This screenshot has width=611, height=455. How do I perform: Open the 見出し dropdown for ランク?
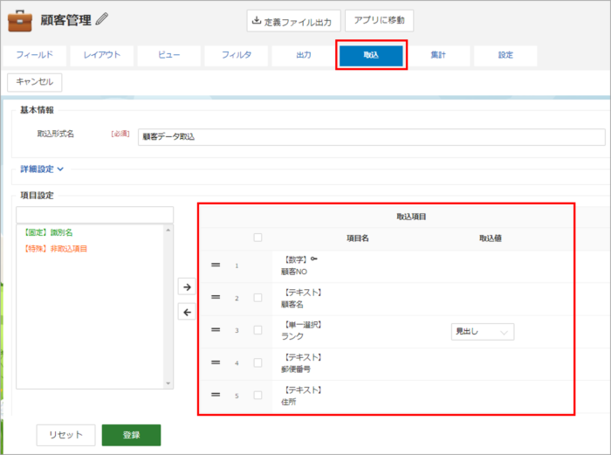click(x=483, y=332)
